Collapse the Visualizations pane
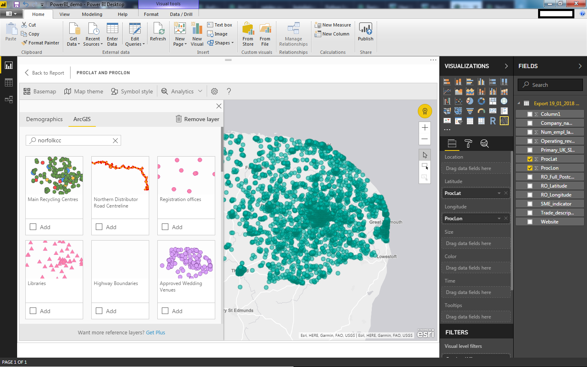The height and width of the screenshot is (367, 587). pyautogui.click(x=506, y=66)
